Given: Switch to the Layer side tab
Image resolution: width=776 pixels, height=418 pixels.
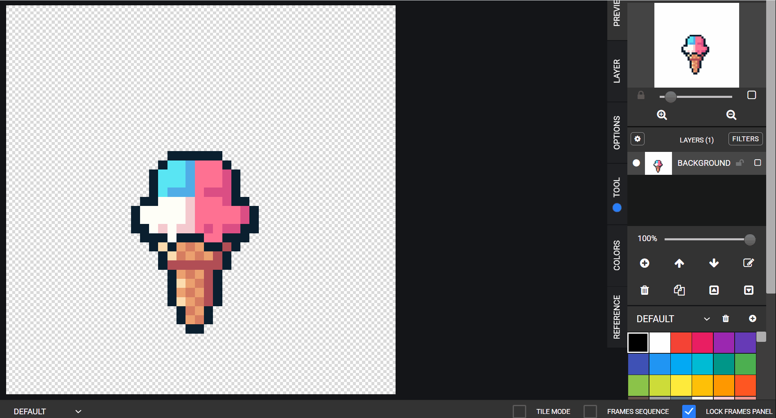Looking at the screenshot, I should click(x=617, y=71).
